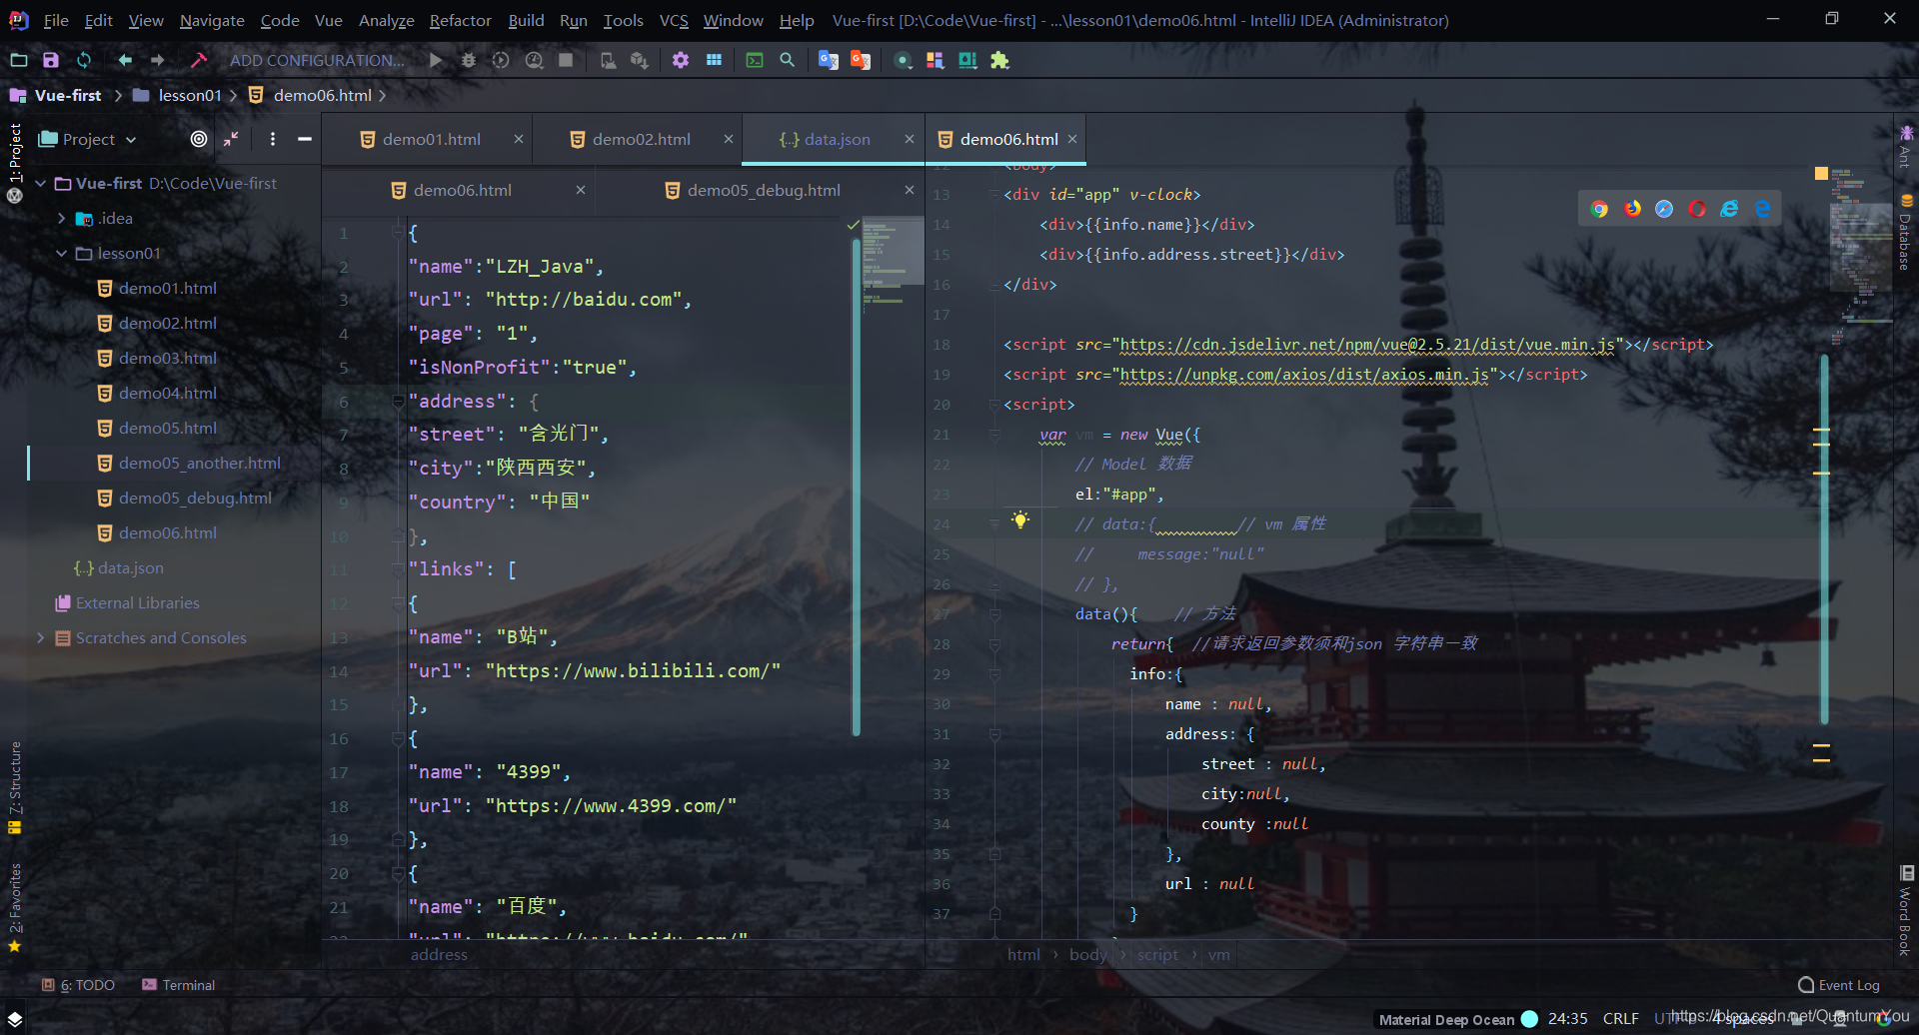Open the Structure side panel
1919x1035 pixels.
click(15, 787)
